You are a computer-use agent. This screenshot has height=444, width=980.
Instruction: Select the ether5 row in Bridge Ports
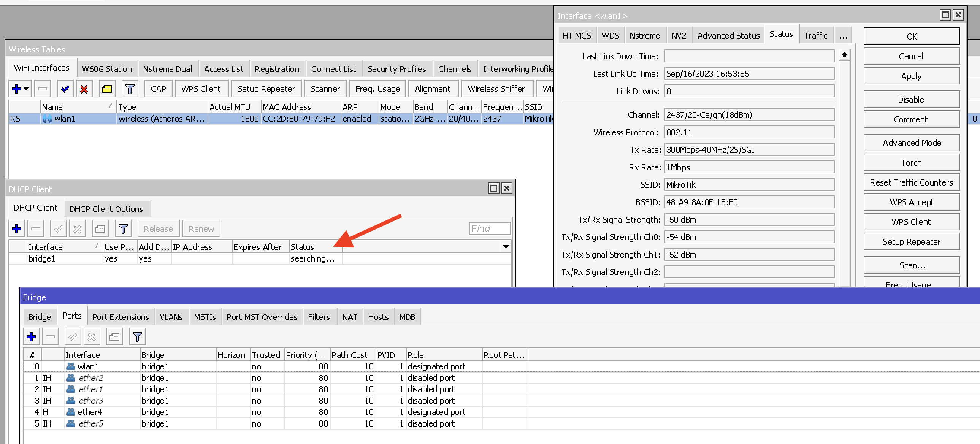[x=501, y=423]
